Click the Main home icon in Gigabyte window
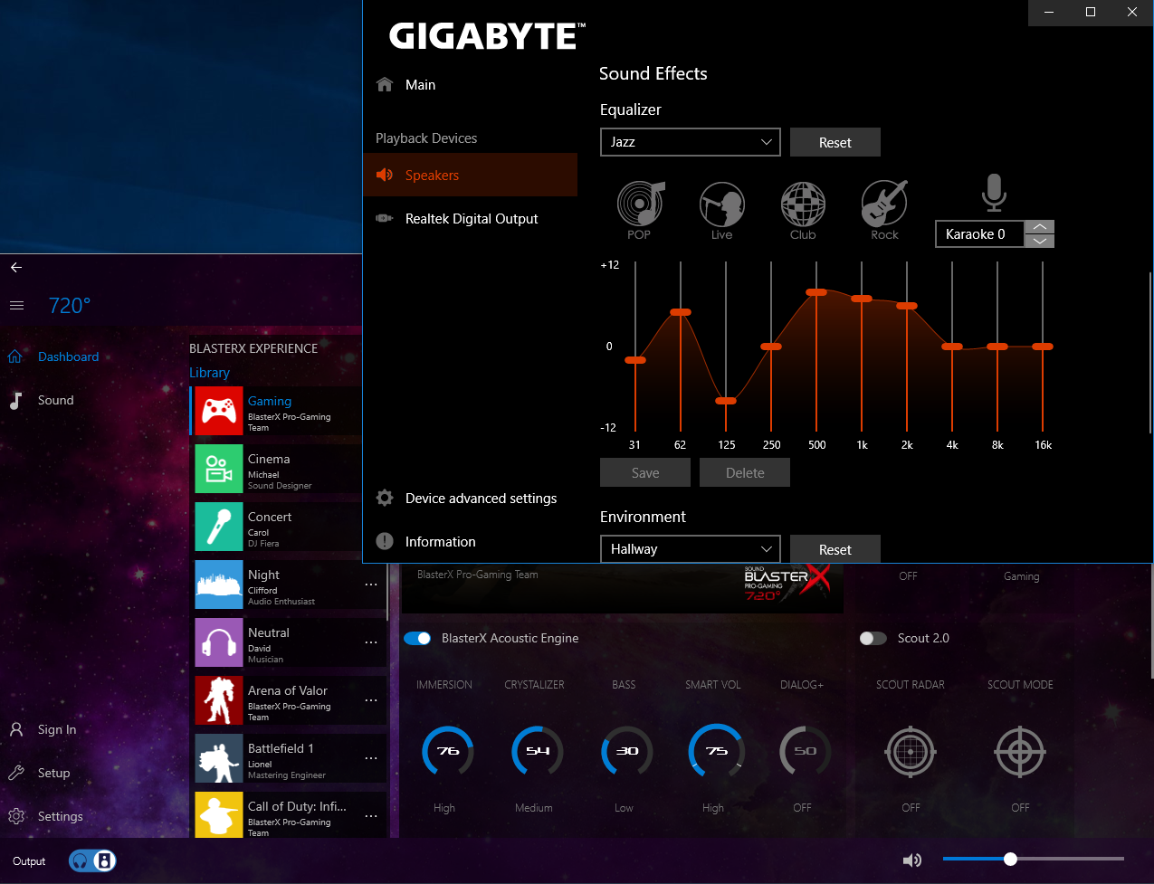The height and width of the screenshot is (884, 1154). [x=385, y=84]
